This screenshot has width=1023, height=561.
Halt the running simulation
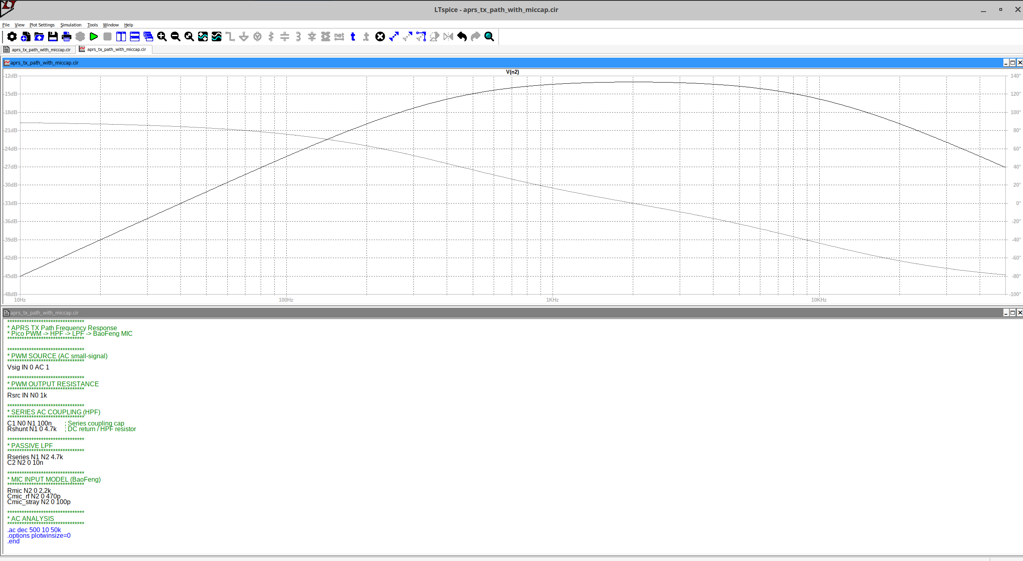tap(107, 36)
